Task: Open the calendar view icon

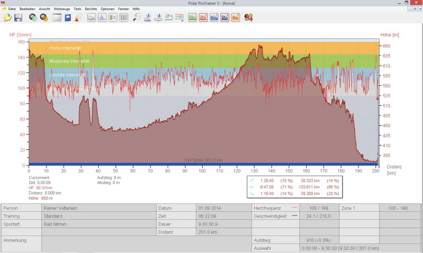Action: (57, 17)
